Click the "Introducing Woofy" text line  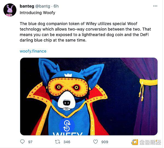(x=37, y=13)
